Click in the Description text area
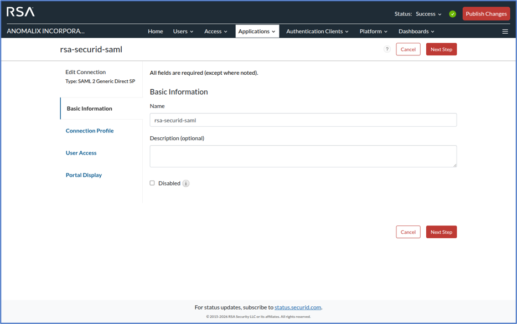The image size is (517, 324). click(303, 156)
